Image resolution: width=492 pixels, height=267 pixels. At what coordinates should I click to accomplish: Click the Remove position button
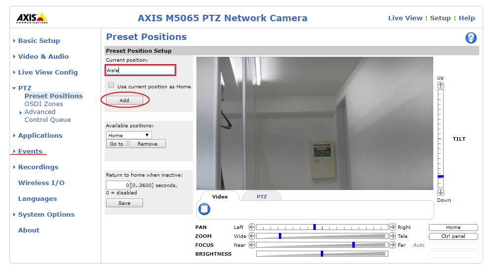[x=147, y=144]
